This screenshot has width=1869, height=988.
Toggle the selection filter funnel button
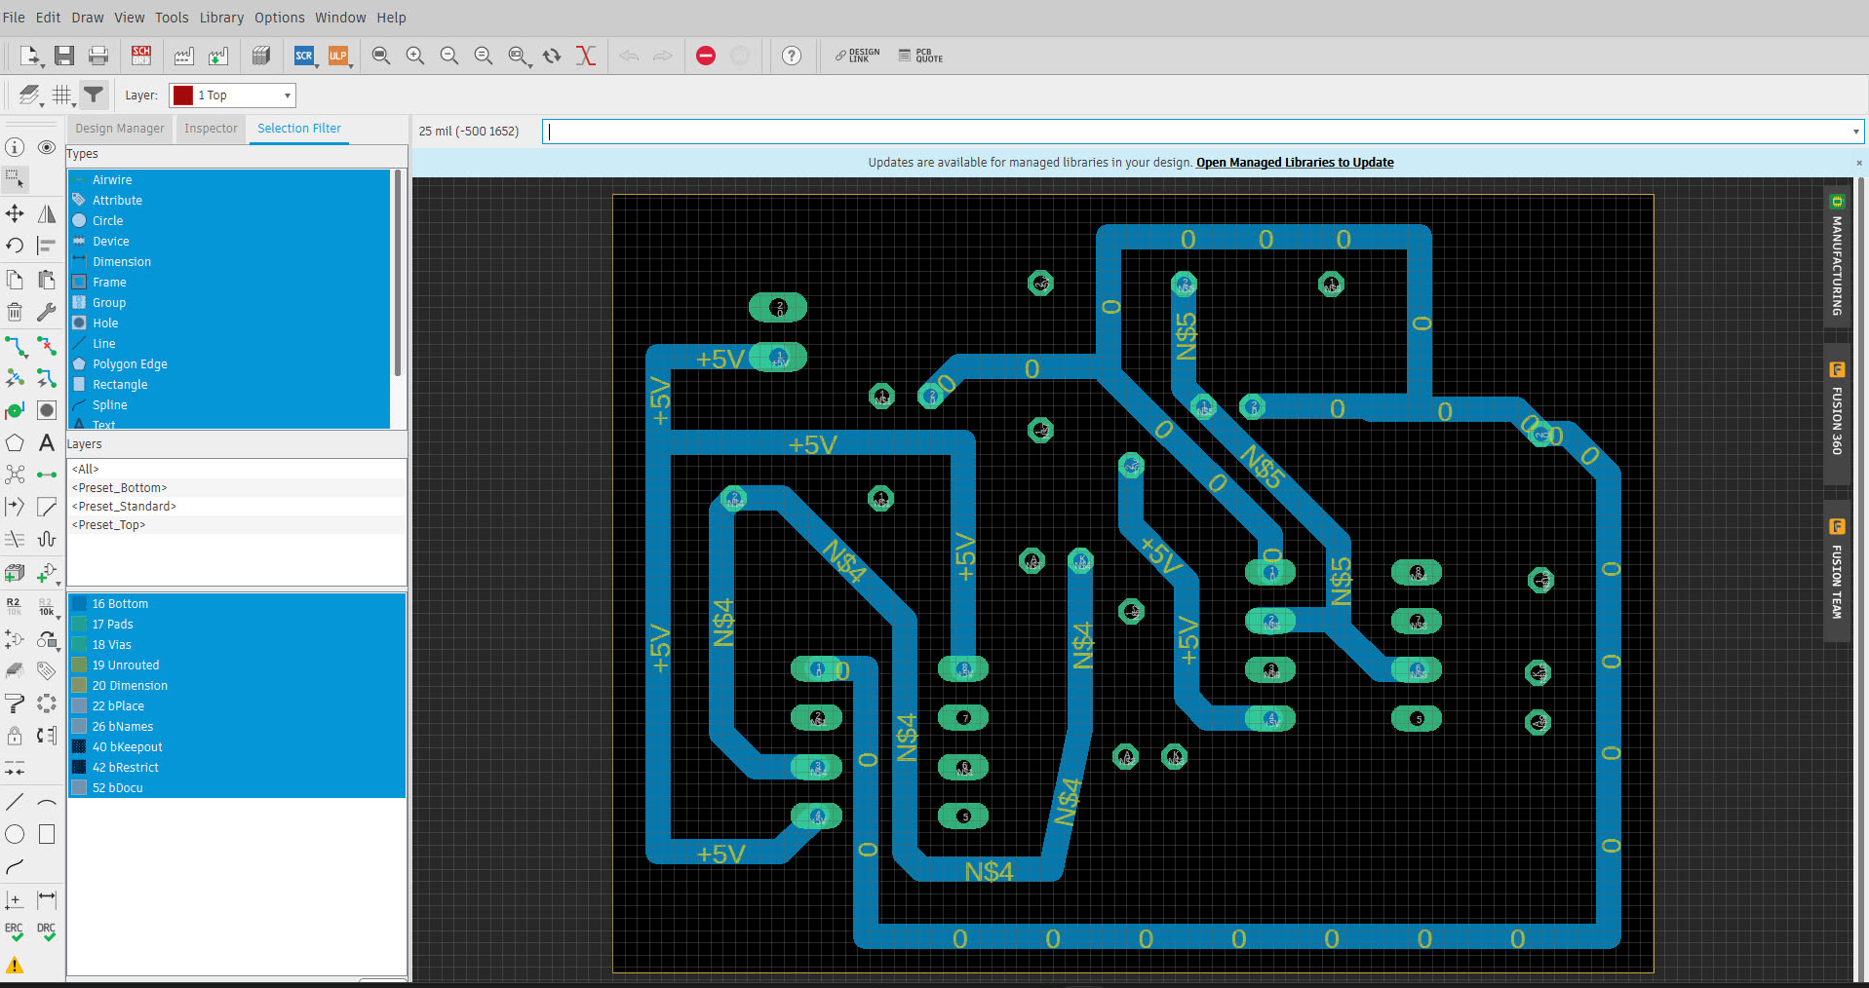[x=94, y=95]
